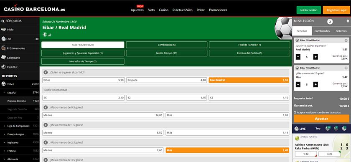Expand Alemania in sidebar
Image resolution: width=351 pixels, height=162 pixels.
tap(4, 159)
